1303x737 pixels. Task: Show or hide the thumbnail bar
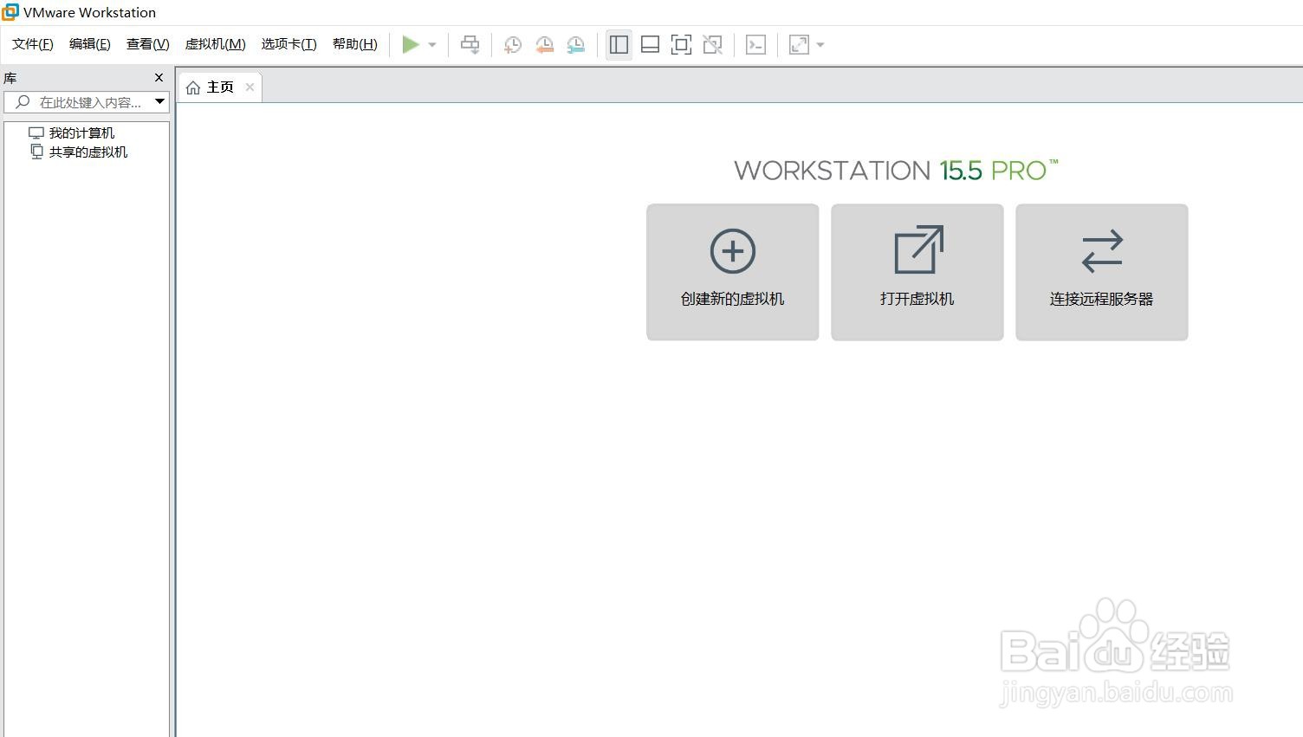point(650,44)
